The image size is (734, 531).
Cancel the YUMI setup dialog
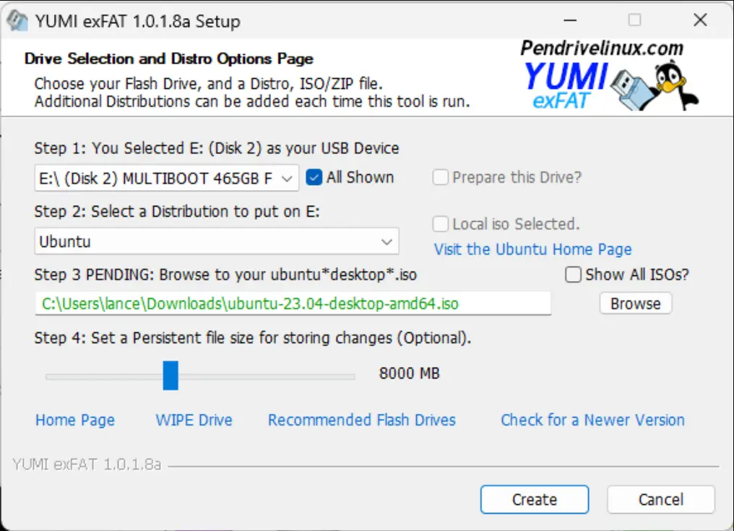click(x=660, y=499)
